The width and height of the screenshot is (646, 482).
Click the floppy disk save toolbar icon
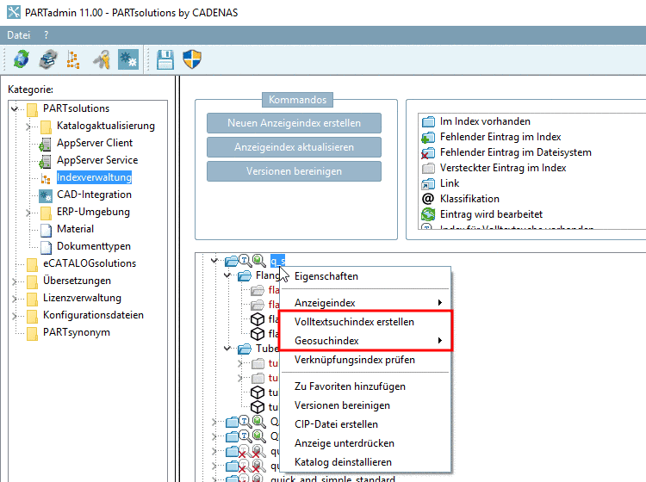[165, 59]
